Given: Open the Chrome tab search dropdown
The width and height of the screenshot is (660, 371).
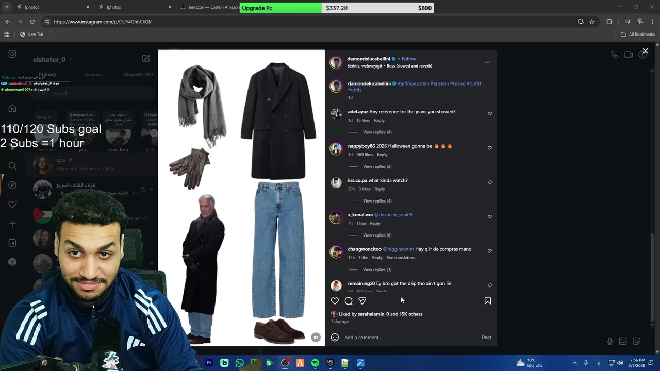Looking at the screenshot, I should 7,7.
